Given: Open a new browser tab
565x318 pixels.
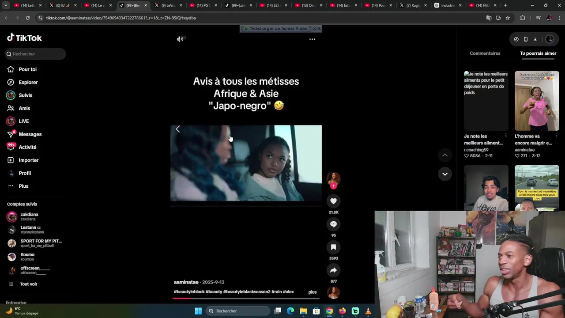Looking at the screenshot, I should (x=505, y=5).
